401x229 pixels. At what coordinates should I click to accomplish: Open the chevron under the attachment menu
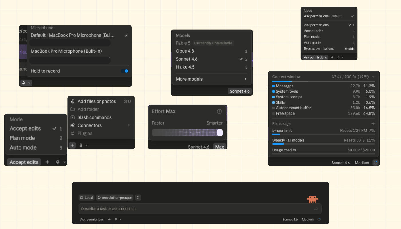pos(87,145)
